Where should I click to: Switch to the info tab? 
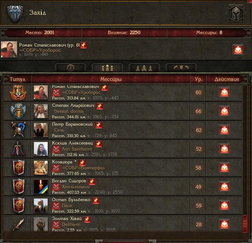pyautogui.click(x=70, y=68)
